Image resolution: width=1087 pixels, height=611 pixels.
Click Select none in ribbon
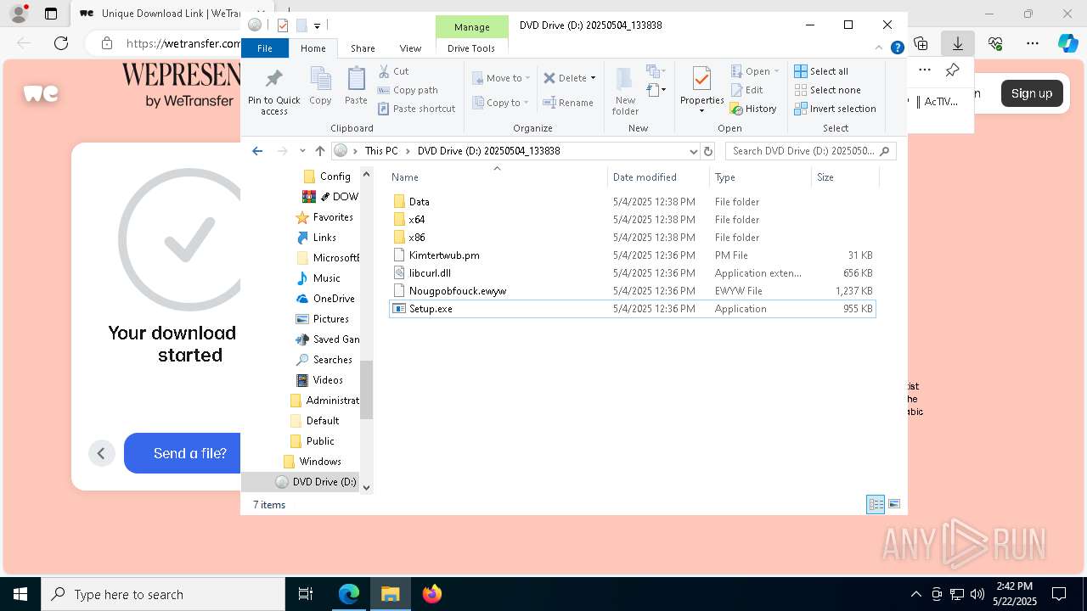coord(827,90)
